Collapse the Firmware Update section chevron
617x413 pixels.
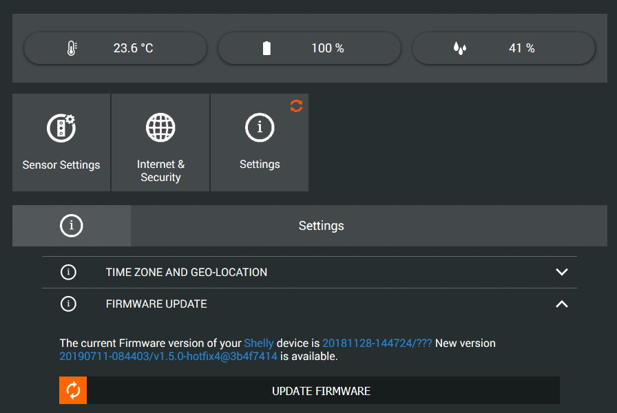tap(562, 304)
